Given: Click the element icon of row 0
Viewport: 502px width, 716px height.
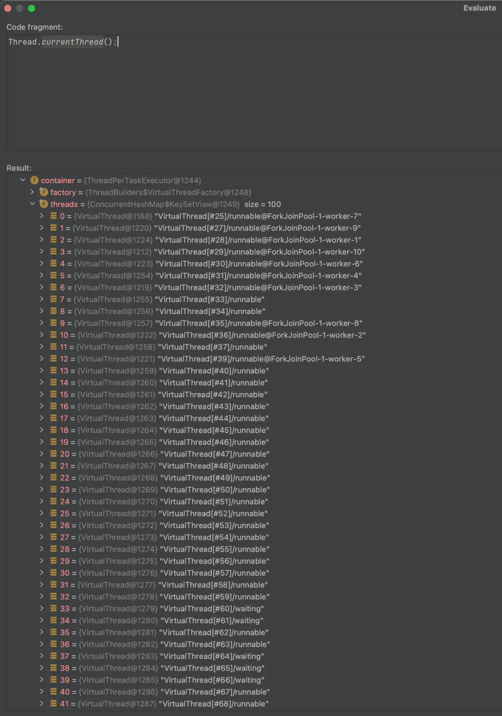Looking at the screenshot, I should click(x=53, y=216).
